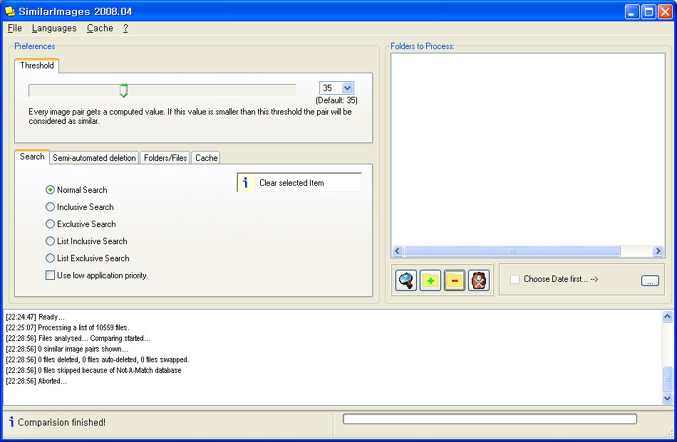The width and height of the screenshot is (677, 442).
Task: Open the ? help menu
Action: [x=125, y=28]
